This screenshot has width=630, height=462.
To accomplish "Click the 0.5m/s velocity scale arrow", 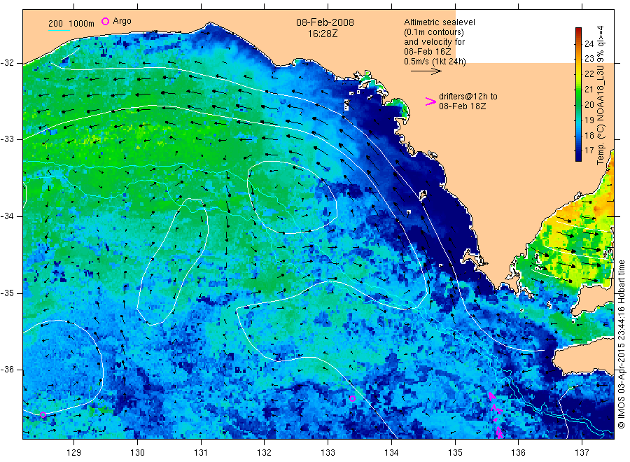I will pyautogui.click(x=426, y=71).
